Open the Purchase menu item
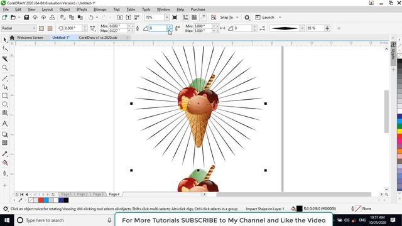The height and width of the screenshot is (226, 402). [198, 9]
